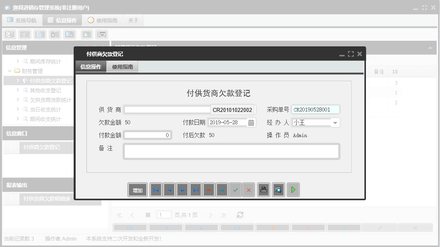This screenshot has height=247, width=440.
Task: Click the next record arrow icon
Action: click(182, 190)
